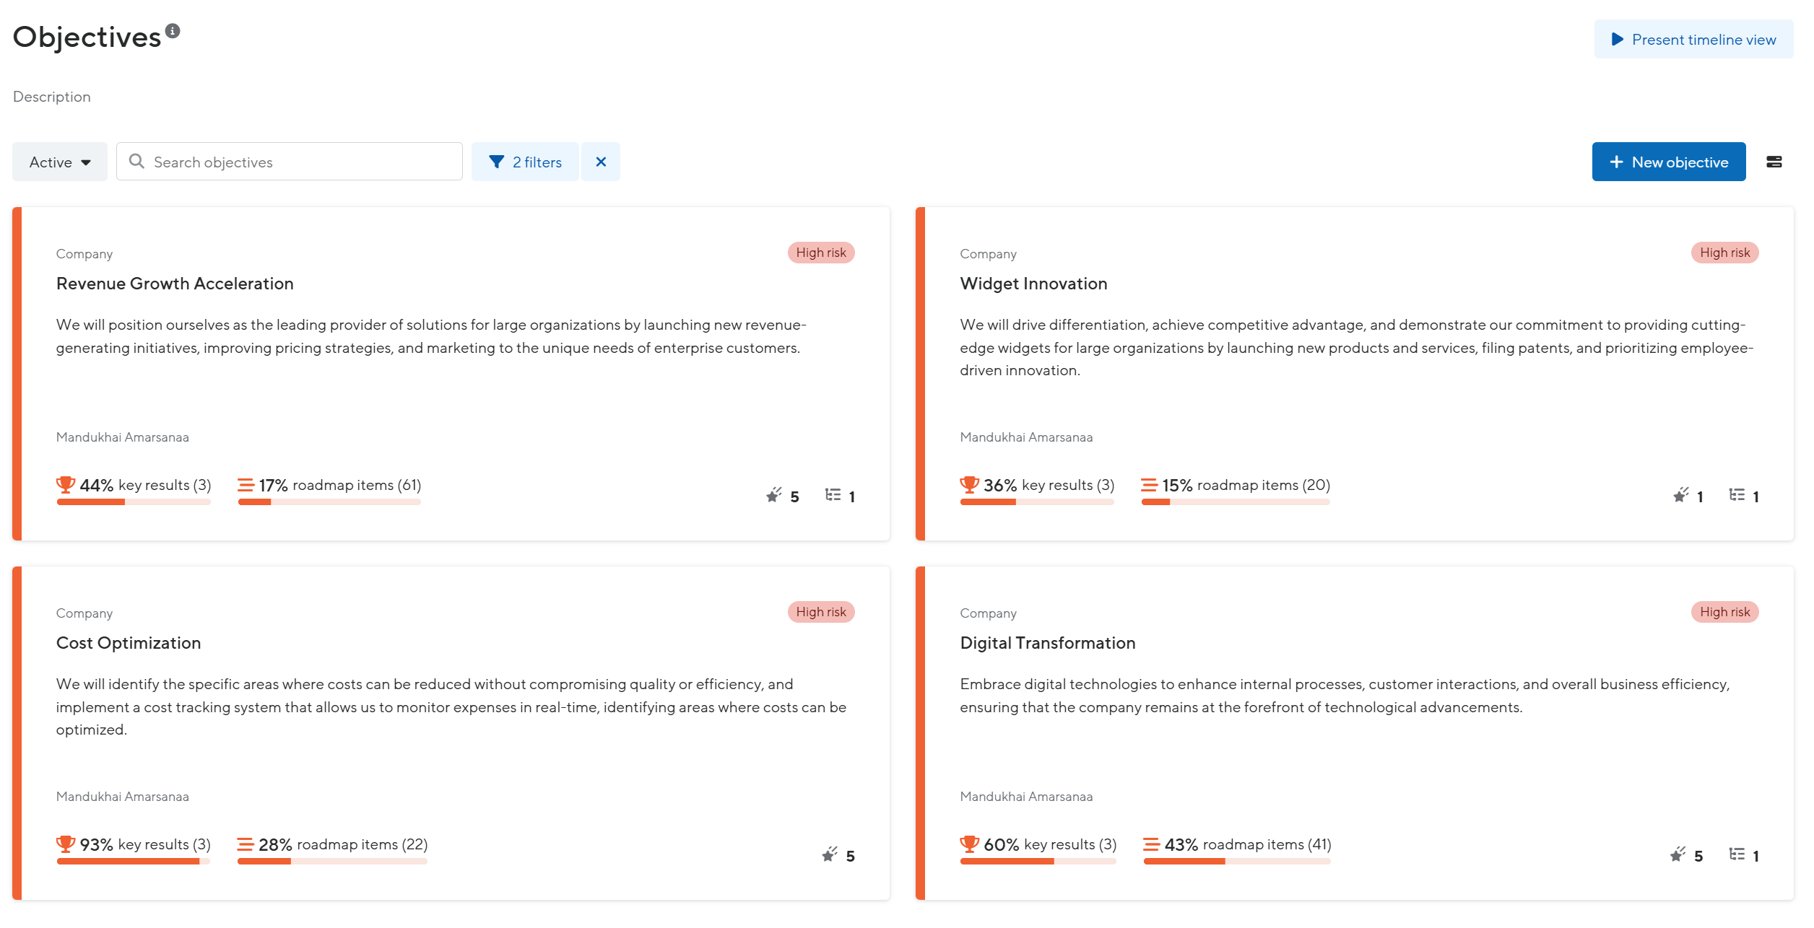
Task: Open Cost Optimization objective title
Action: point(129,643)
